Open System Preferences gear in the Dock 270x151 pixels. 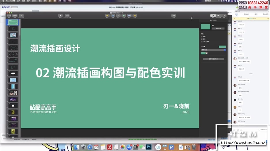pos(136,147)
